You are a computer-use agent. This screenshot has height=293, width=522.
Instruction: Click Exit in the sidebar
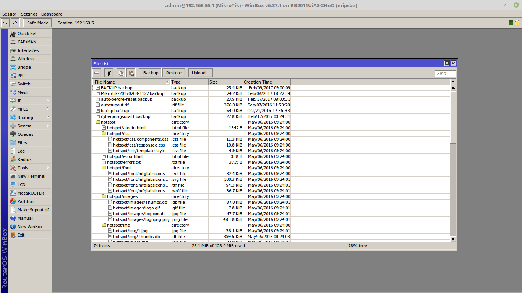(30, 235)
